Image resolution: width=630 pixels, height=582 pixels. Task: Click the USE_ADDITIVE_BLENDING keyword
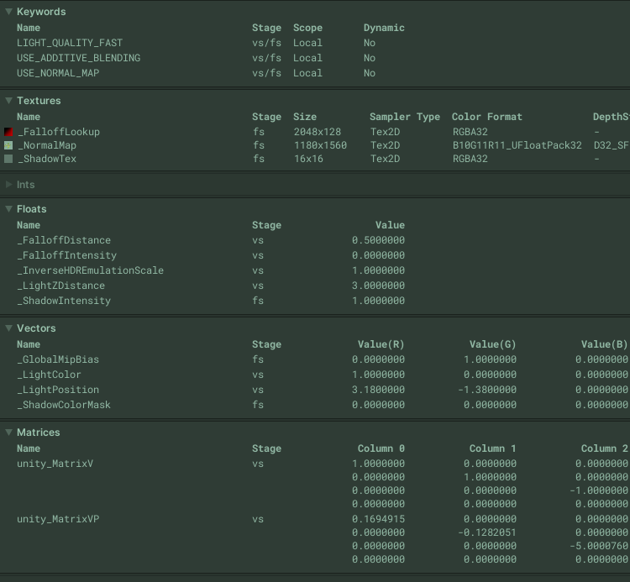(78, 58)
